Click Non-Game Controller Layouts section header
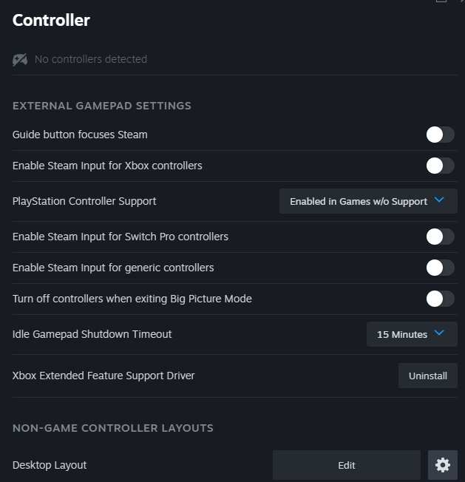Screen dimensions: 465x482 click(x=112, y=428)
